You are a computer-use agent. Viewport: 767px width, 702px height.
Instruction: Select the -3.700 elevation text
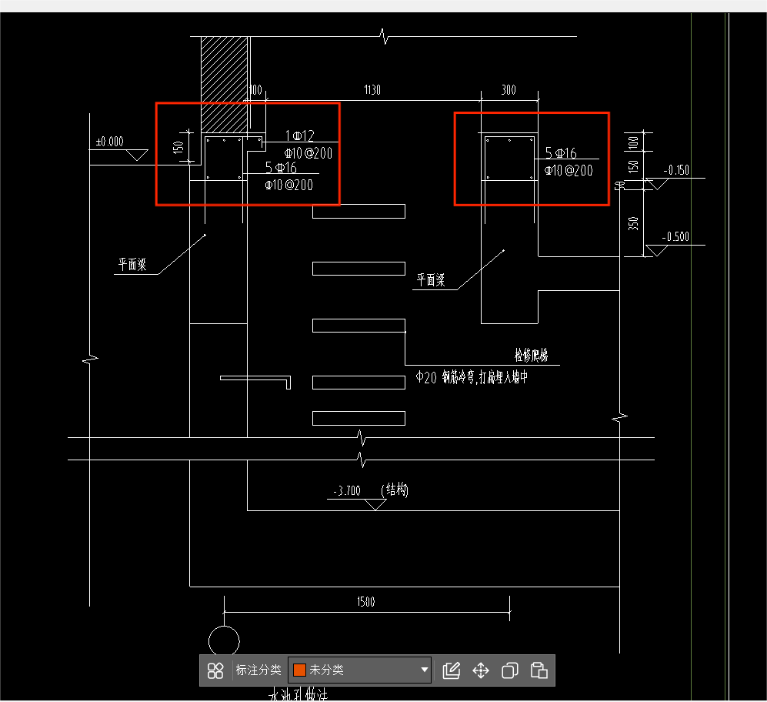point(347,490)
